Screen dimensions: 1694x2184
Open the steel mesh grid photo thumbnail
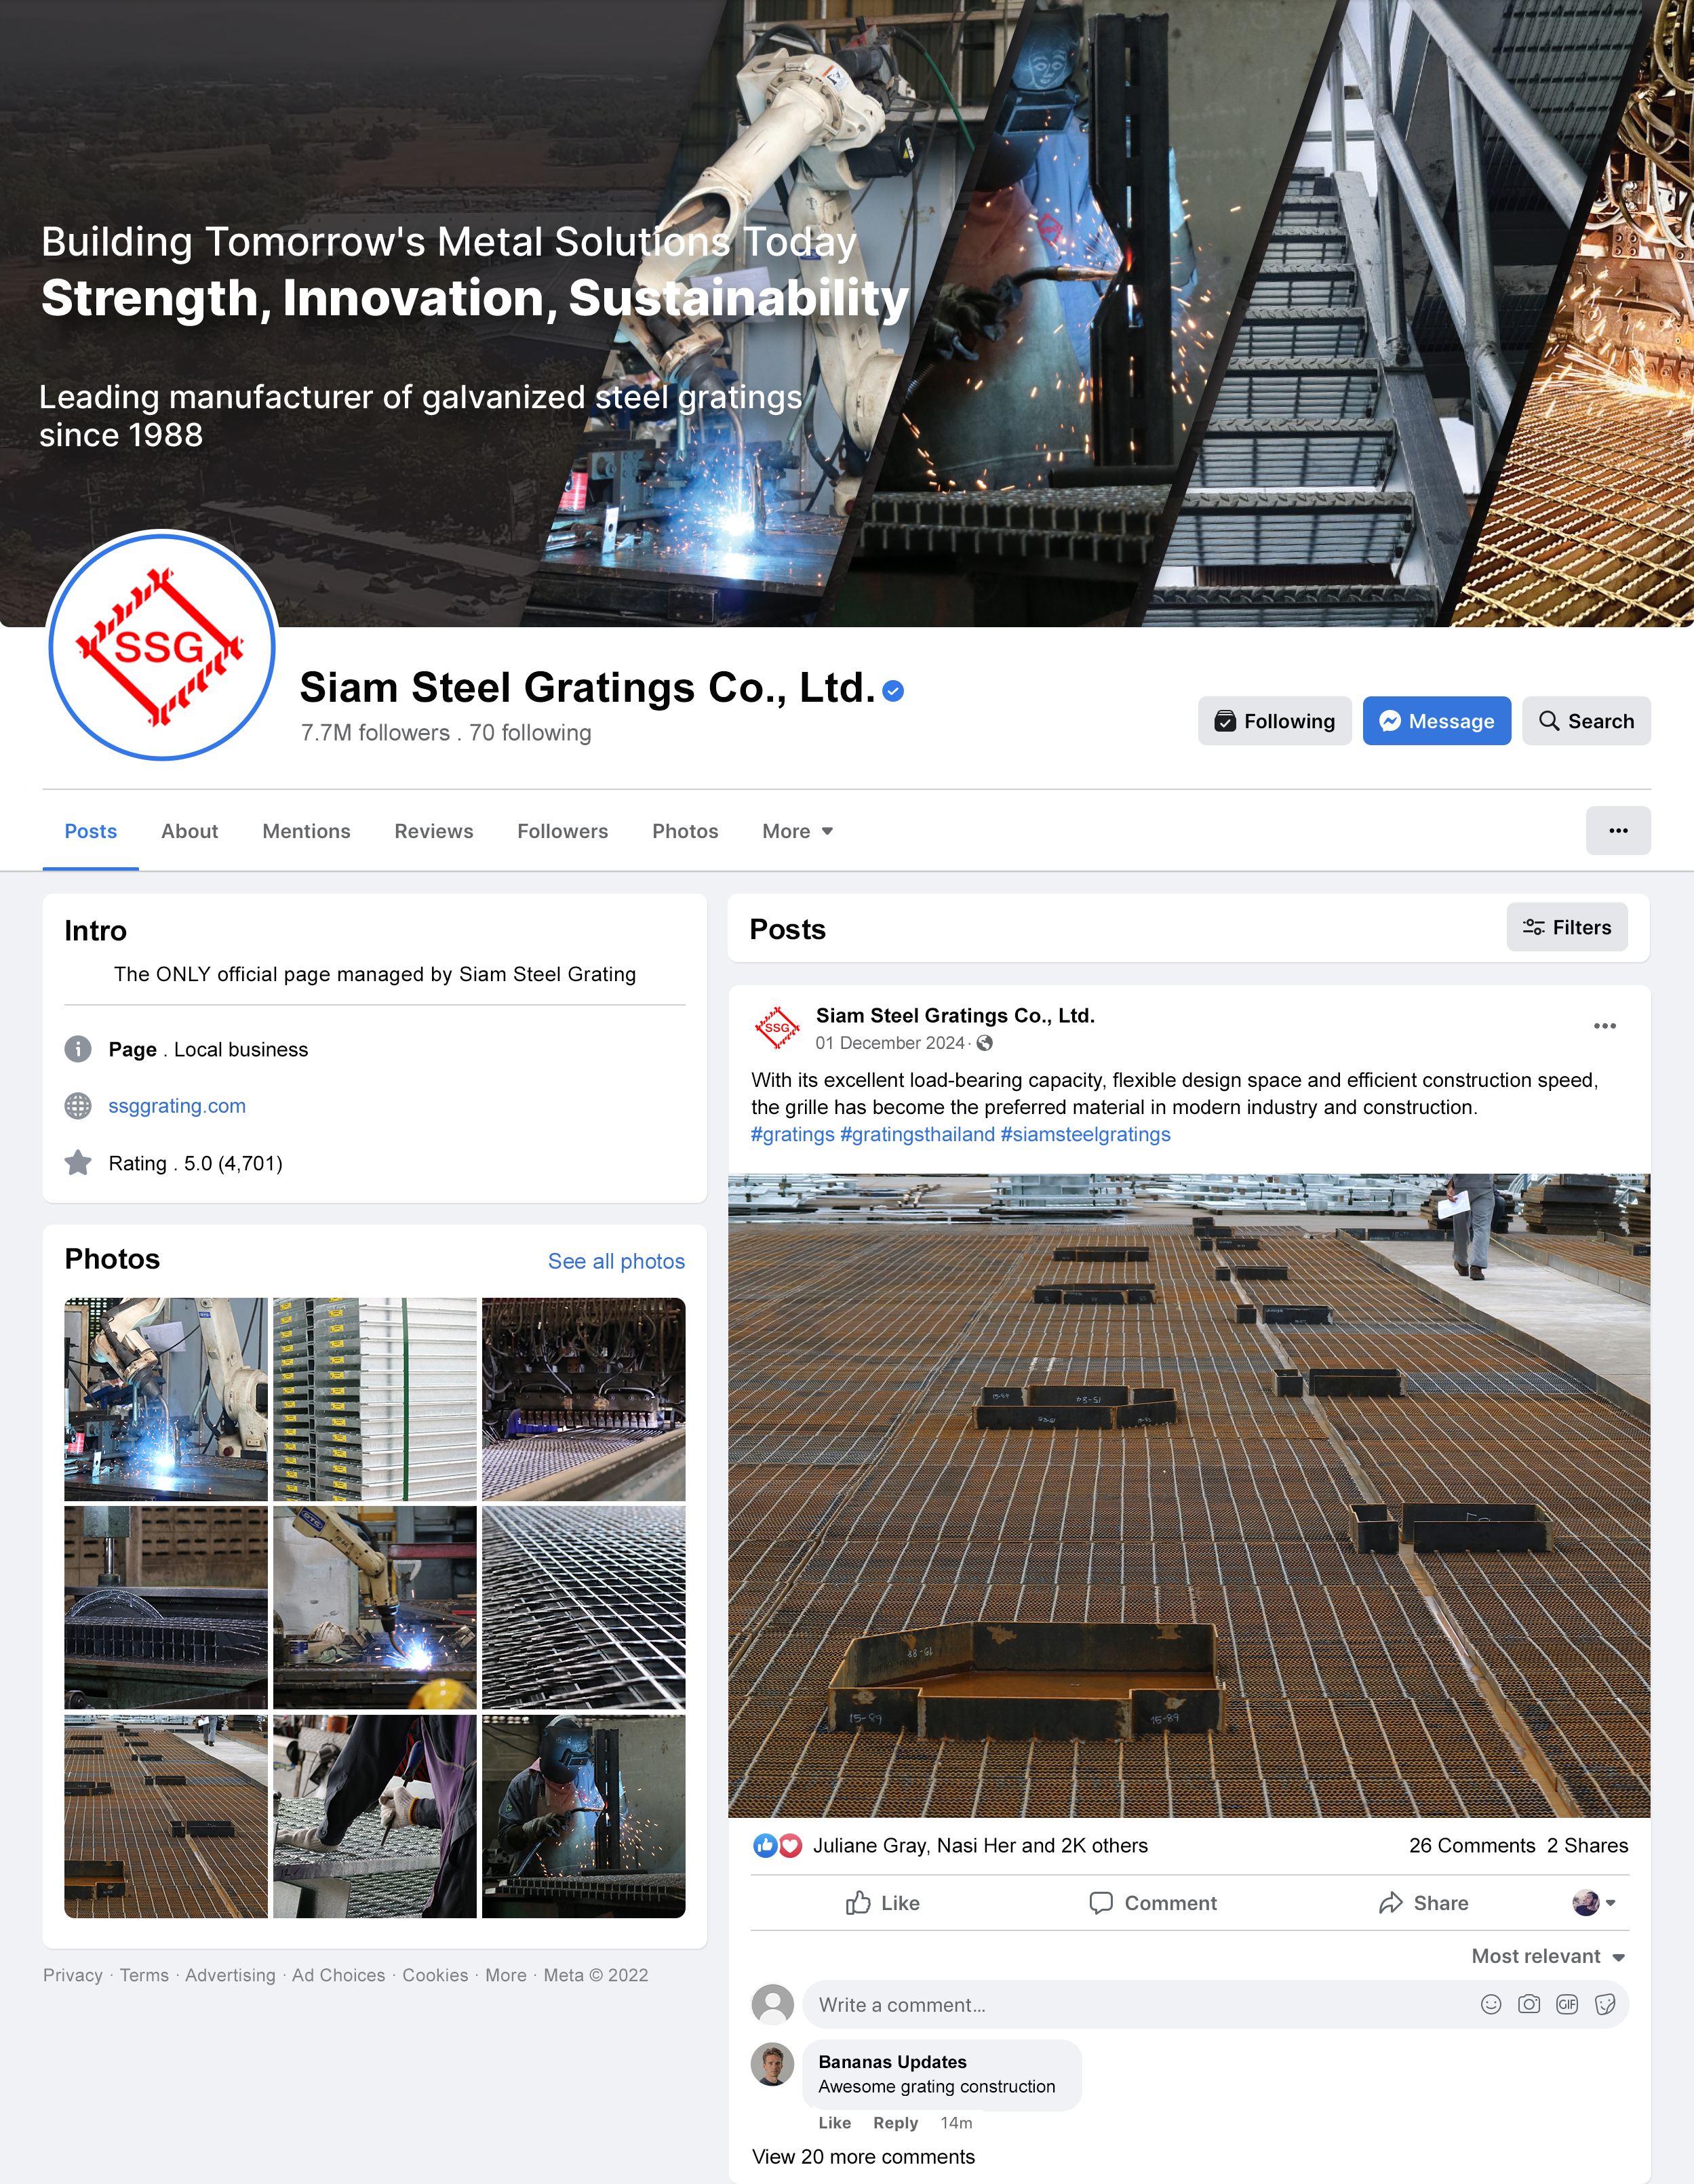[x=584, y=1608]
